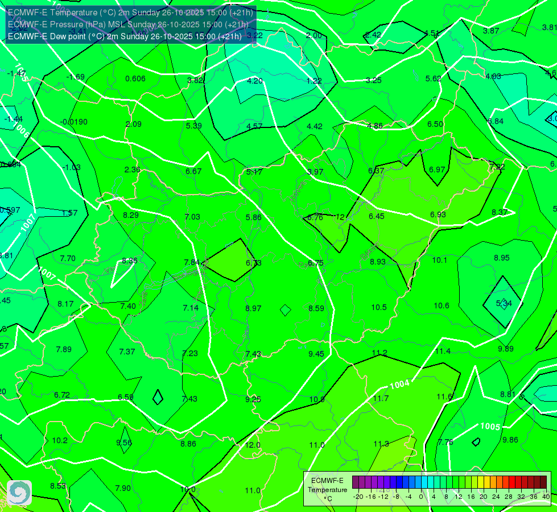Click the grid value 11.4

443,351
